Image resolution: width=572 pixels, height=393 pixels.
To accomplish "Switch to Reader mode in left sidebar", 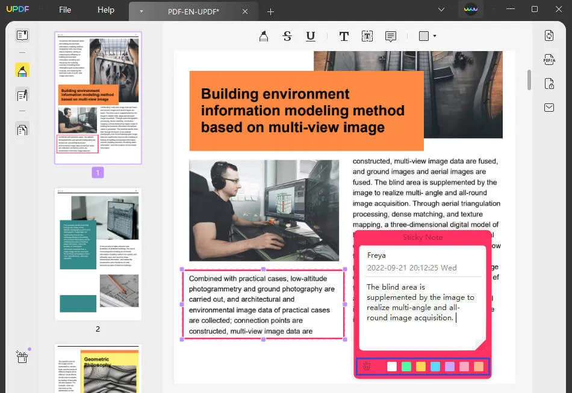I will [x=22, y=35].
